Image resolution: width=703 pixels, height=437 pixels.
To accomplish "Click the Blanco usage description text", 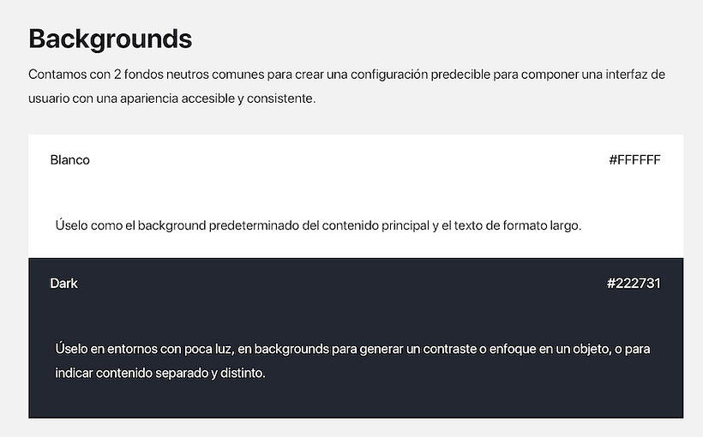I will pos(318,225).
